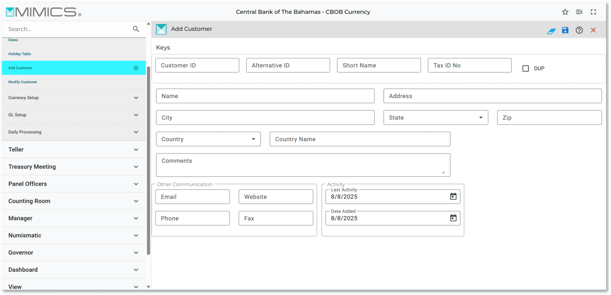Save the customer with the disk icon
The width and height of the screenshot is (611, 295).
(565, 30)
